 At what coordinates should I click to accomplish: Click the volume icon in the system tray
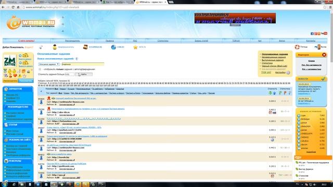pyautogui.click(x=314, y=185)
